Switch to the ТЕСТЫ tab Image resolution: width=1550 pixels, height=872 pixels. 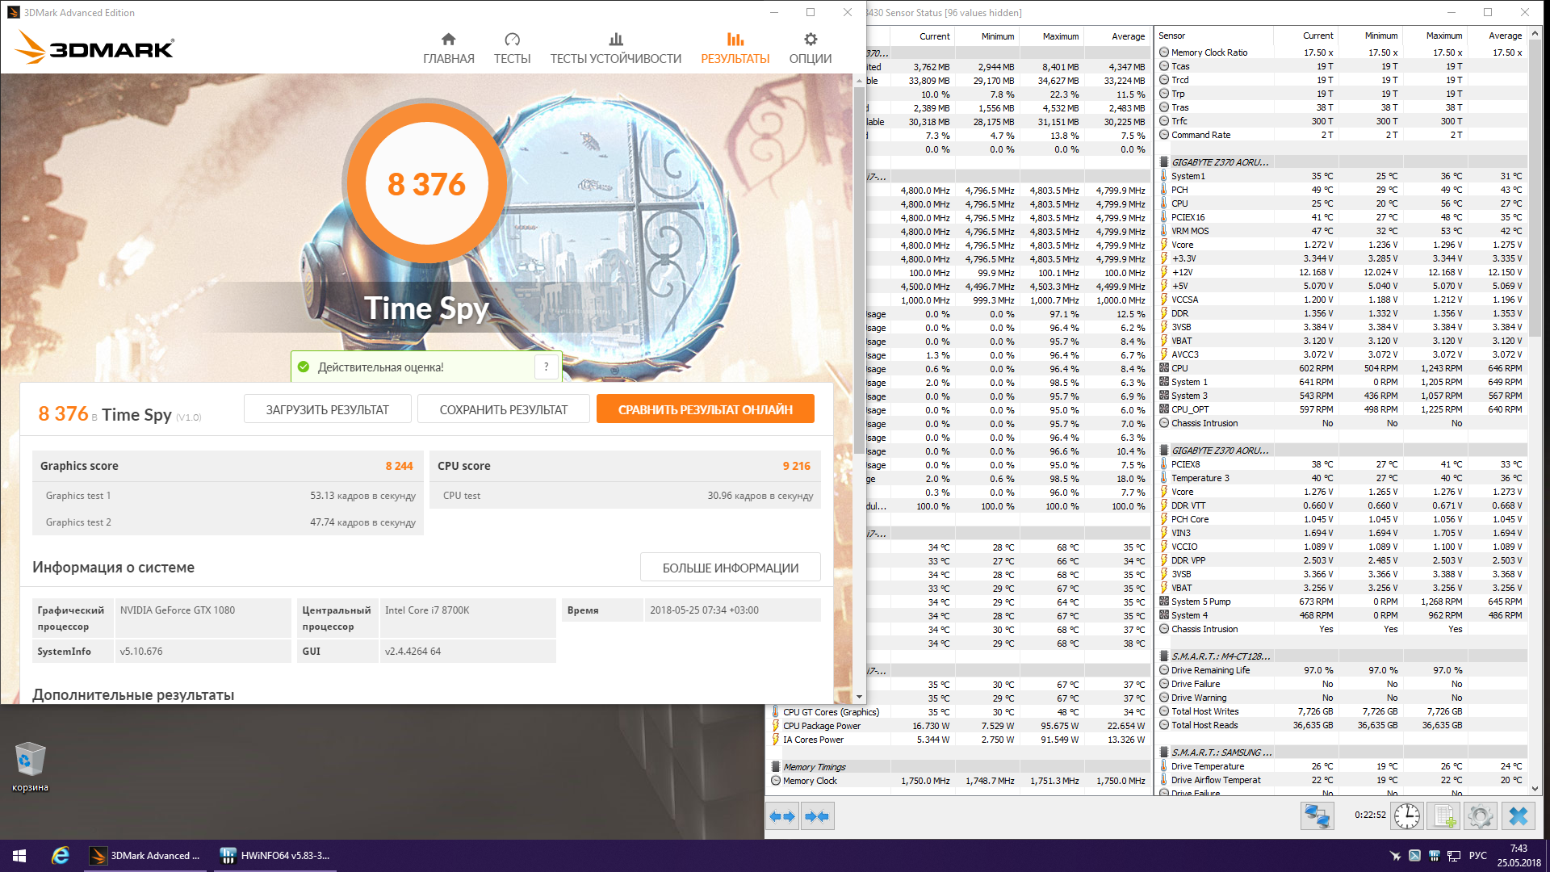(x=512, y=48)
